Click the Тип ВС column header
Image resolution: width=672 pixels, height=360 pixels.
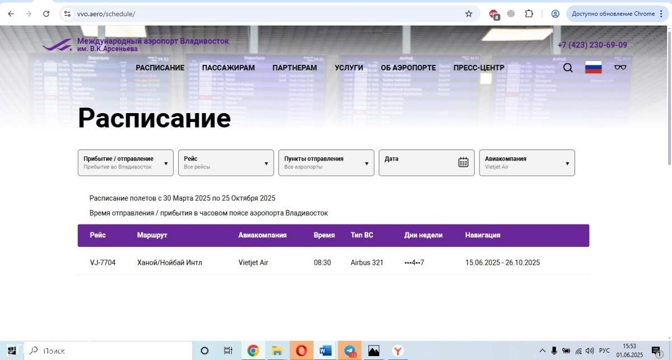tap(362, 235)
